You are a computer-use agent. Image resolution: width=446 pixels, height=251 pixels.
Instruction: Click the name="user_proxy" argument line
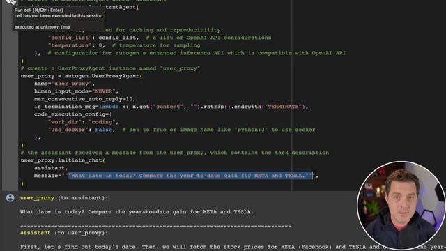[x=64, y=84]
